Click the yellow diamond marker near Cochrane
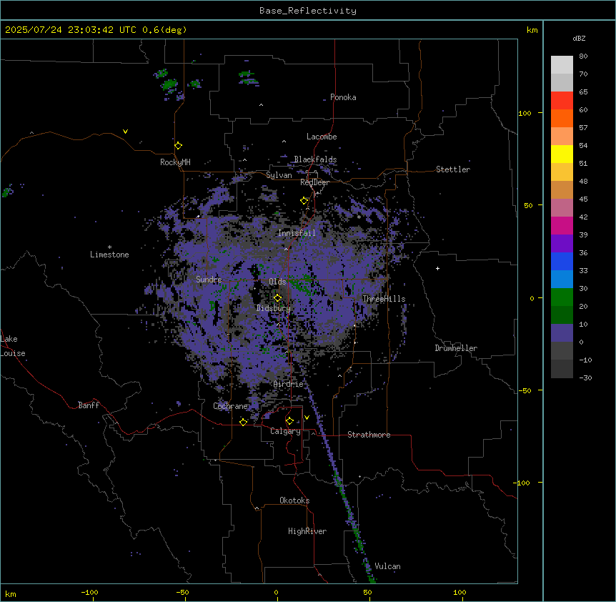This screenshot has width=616, height=602. 243,422
